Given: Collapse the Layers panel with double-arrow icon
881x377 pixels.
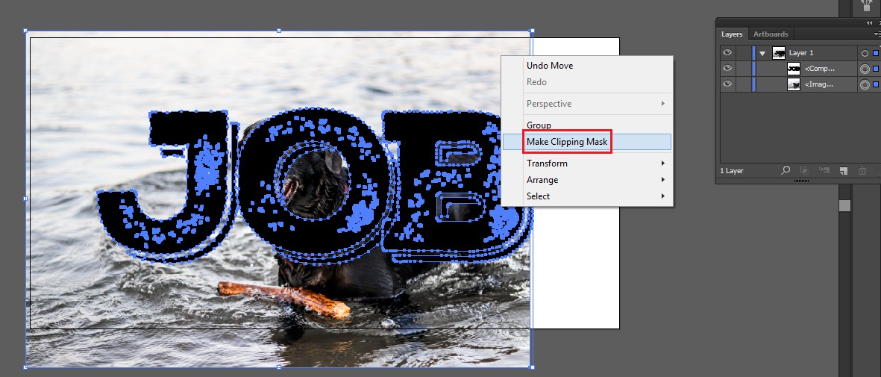Looking at the screenshot, I should point(869,23).
